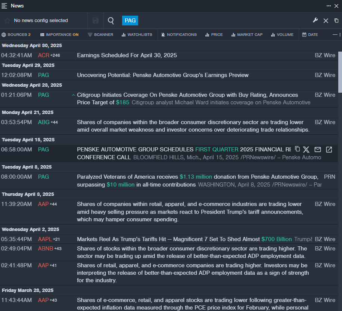
Task: Share Penske First Quarter story on X
Action: coord(306,150)
